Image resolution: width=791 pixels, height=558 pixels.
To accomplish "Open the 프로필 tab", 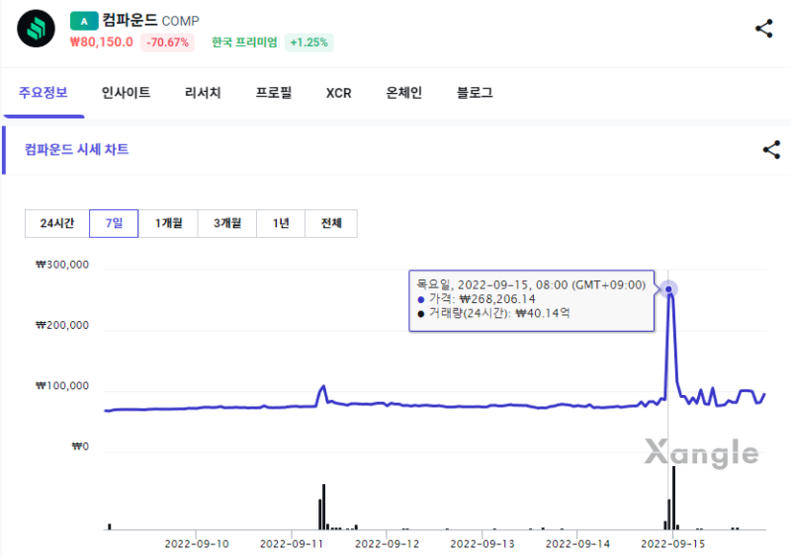I will [274, 93].
